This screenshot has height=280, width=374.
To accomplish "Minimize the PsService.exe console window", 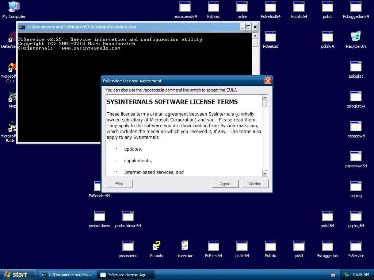I will coord(243,27).
